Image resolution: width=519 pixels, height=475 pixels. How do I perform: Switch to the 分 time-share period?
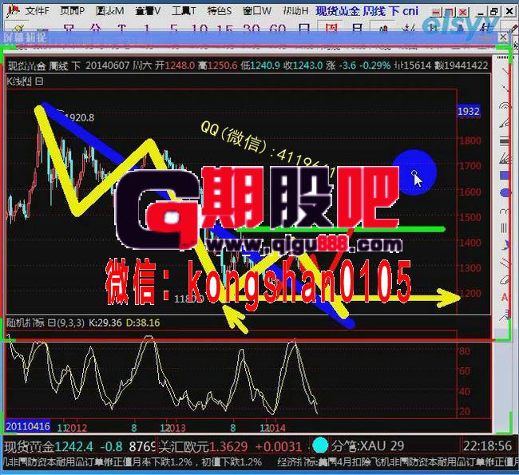coord(95,28)
